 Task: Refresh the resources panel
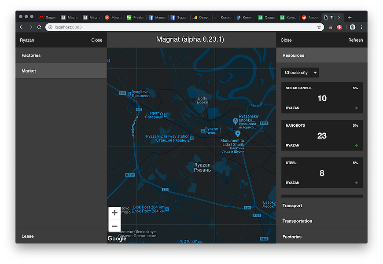(355, 40)
